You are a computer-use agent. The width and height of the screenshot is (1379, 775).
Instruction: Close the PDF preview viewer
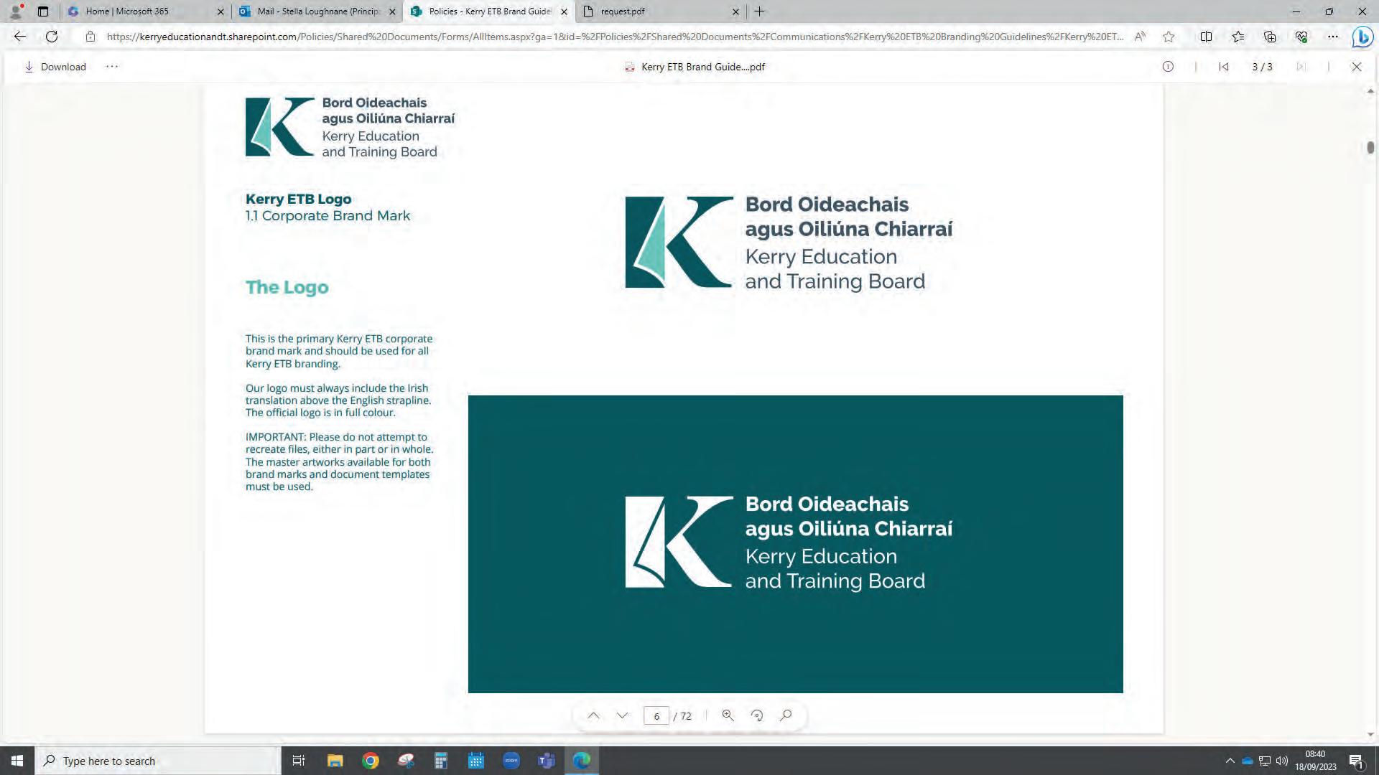point(1356,67)
